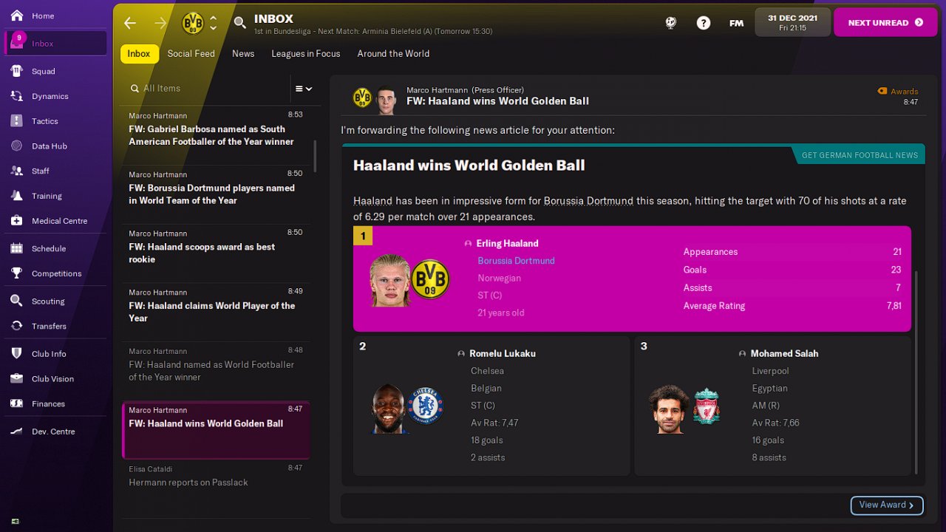Open the Finances icon
Viewport: 946px width, 532px height.
(16, 404)
